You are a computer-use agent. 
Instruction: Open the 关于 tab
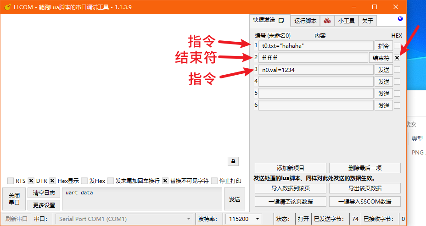pos(367,21)
